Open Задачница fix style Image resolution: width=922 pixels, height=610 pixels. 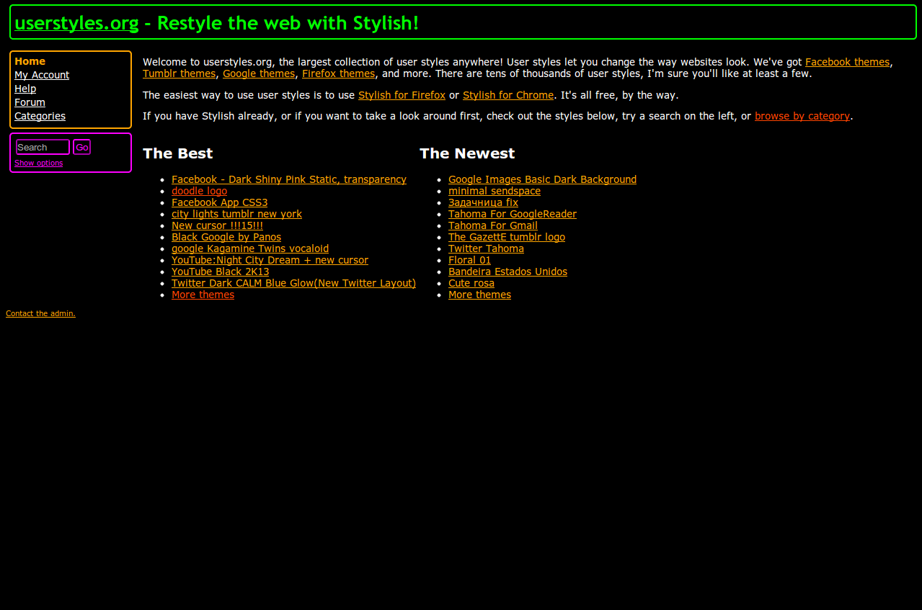483,202
